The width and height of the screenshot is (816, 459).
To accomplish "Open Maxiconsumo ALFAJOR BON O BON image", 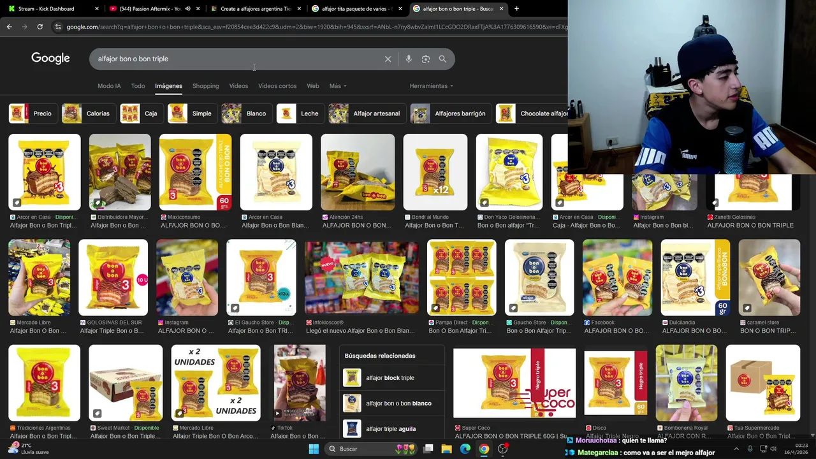I will (x=195, y=172).
